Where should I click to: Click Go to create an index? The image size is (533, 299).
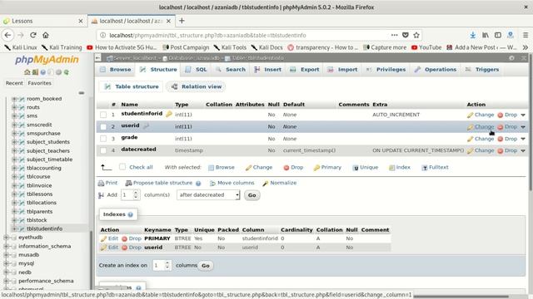pyautogui.click(x=206, y=266)
